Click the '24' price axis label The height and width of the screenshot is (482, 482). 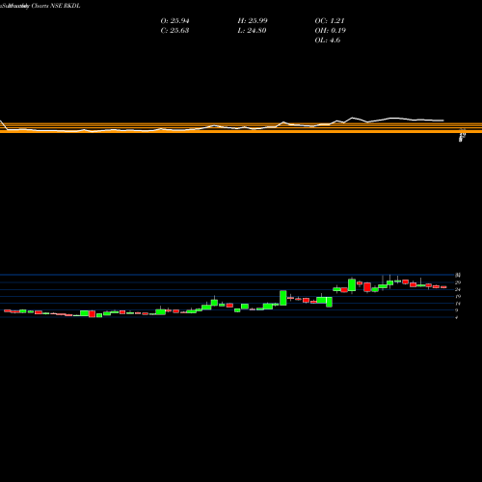[x=458, y=289]
